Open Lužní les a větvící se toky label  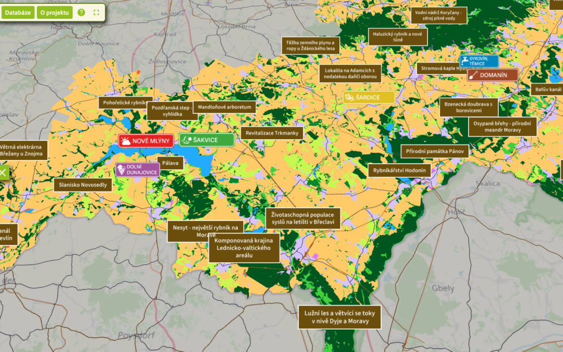point(339,317)
